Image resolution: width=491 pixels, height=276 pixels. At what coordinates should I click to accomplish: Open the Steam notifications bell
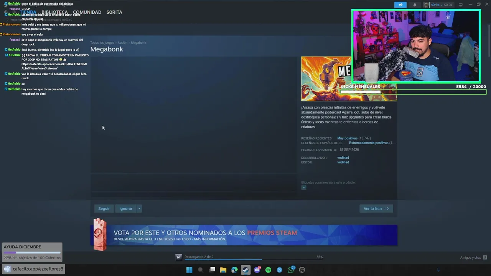pyautogui.click(x=415, y=5)
